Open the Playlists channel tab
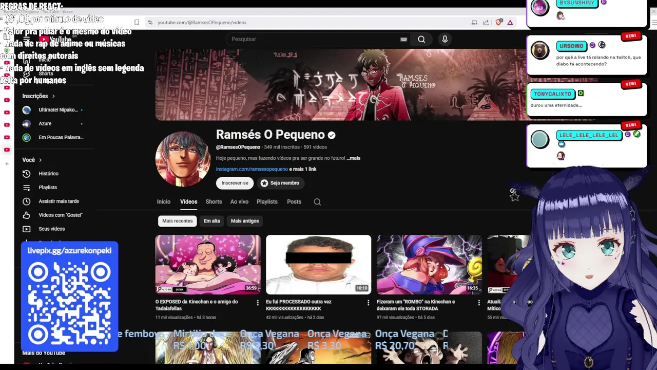Image resolution: width=657 pixels, height=370 pixels. [267, 202]
